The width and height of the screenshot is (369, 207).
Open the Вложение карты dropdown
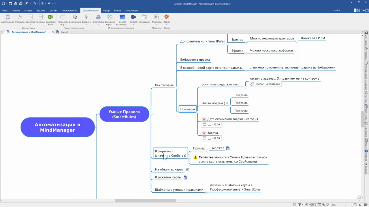click(110, 20)
